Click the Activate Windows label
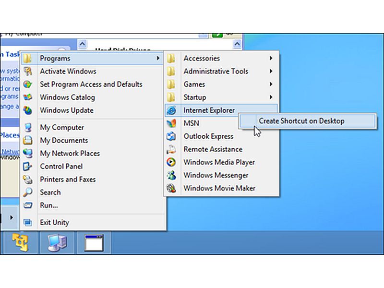The image size is (384, 288). (x=68, y=72)
